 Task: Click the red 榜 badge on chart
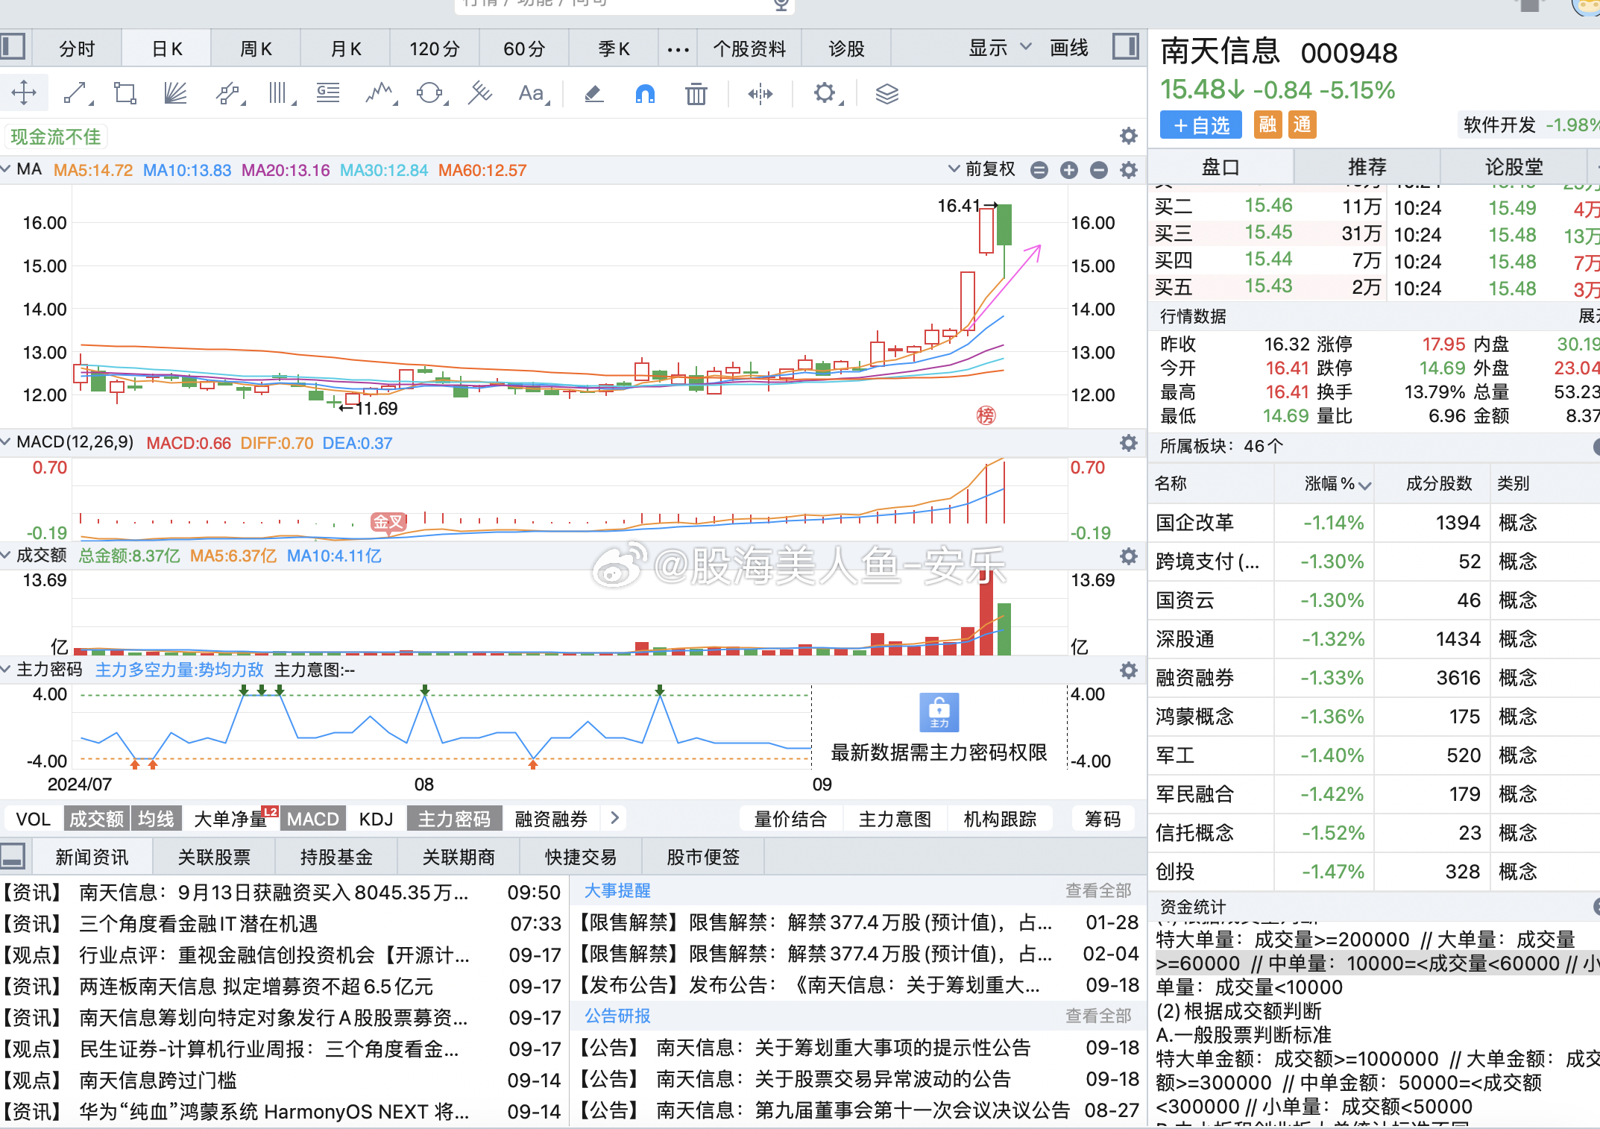tap(986, 415)
